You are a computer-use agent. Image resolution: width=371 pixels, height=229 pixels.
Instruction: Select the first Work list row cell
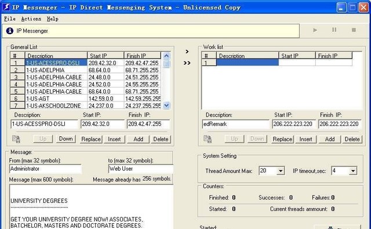point(248,63)
